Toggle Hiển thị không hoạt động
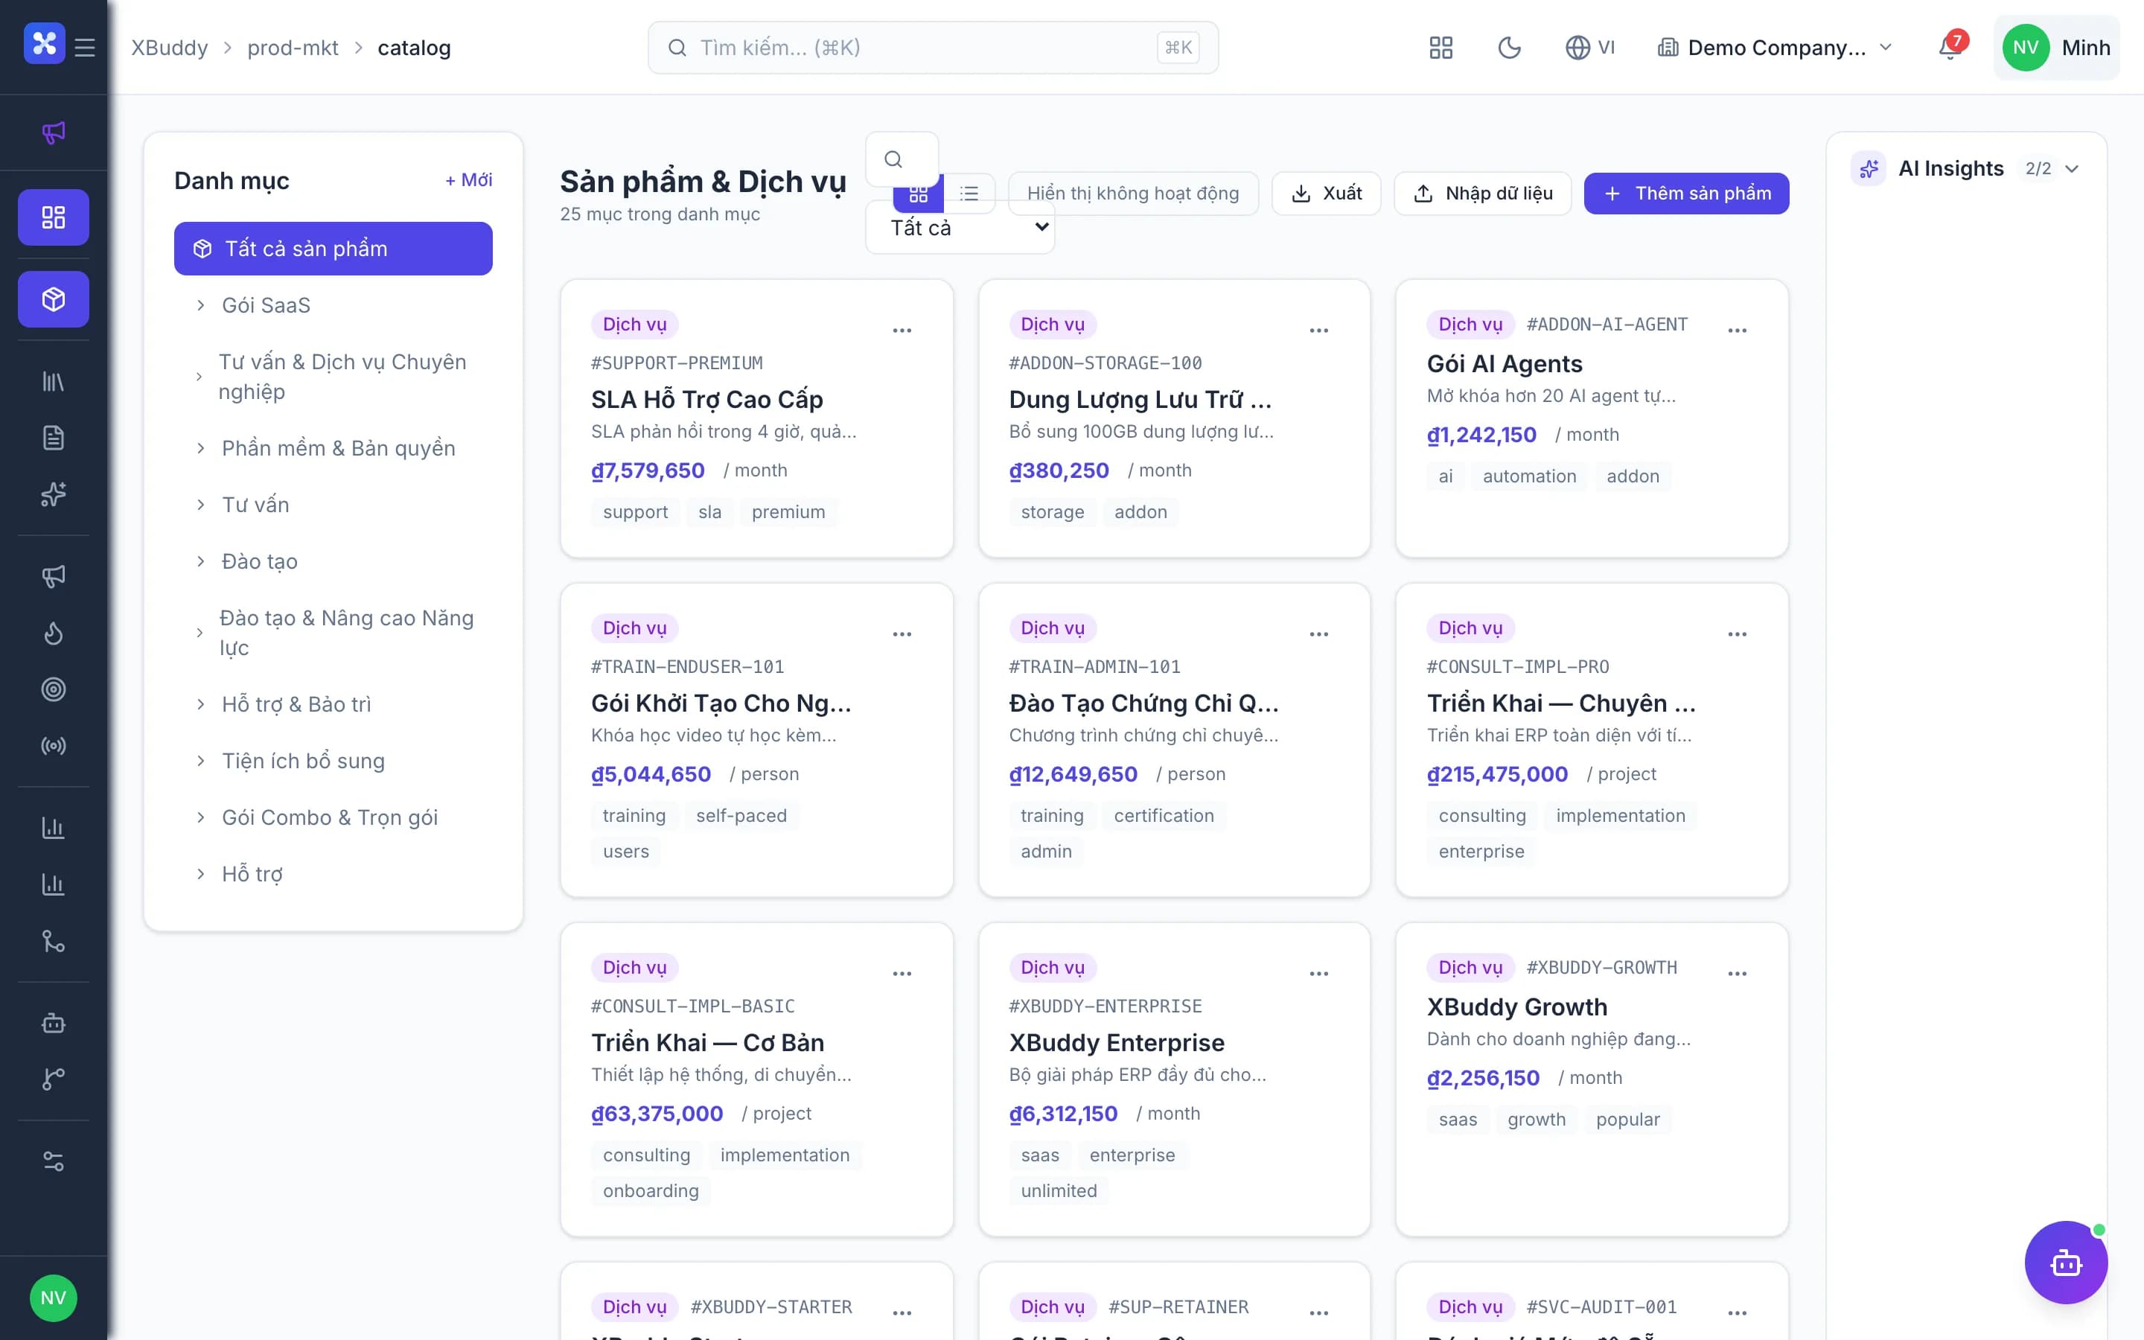Image resolution: width=2144 pixels, height=1340 pixels. [1133, 194]
